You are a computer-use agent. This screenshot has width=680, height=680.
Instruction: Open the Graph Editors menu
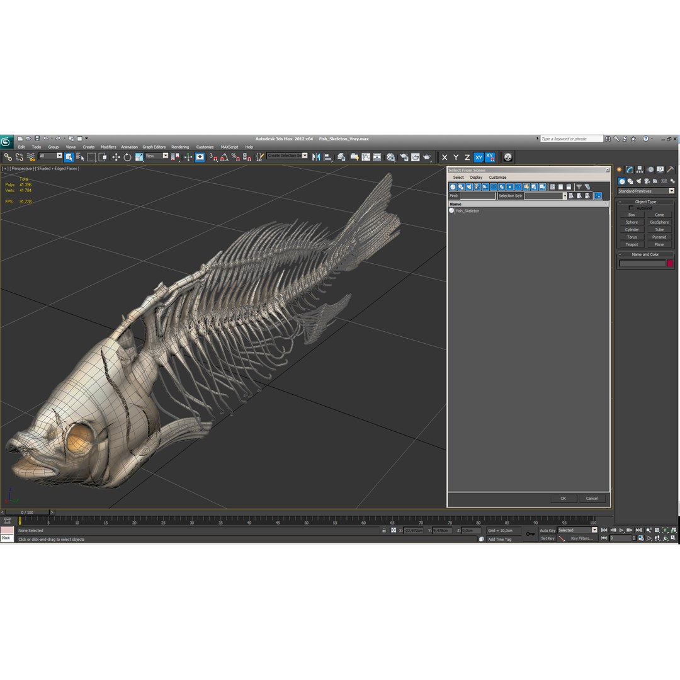click(154, 147)
